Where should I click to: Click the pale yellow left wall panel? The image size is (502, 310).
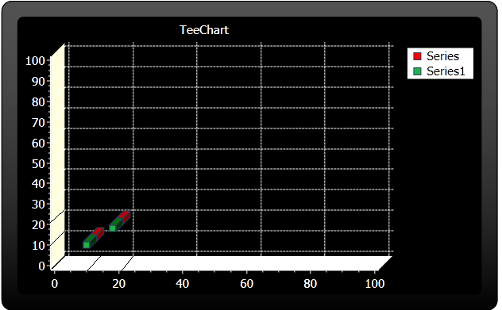pos(58,157)
